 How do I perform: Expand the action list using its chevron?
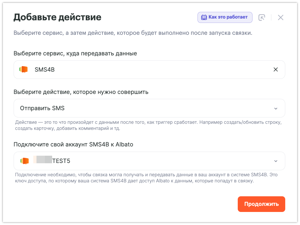tap(276, 108)
